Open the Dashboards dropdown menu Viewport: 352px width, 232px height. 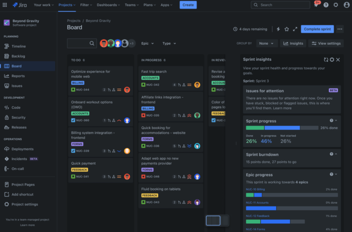click(x=108, y=5)
